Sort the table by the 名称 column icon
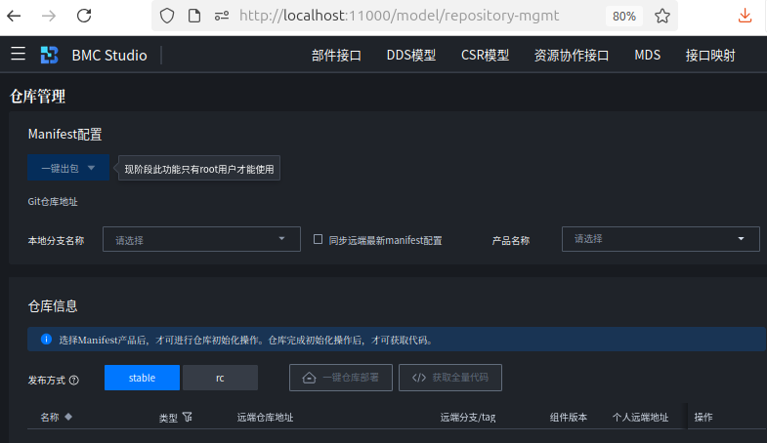Screen dimensions: 767x443 (x=68, y=417)
